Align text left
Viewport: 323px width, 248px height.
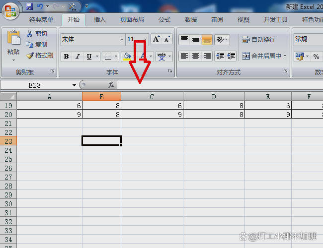184,56
